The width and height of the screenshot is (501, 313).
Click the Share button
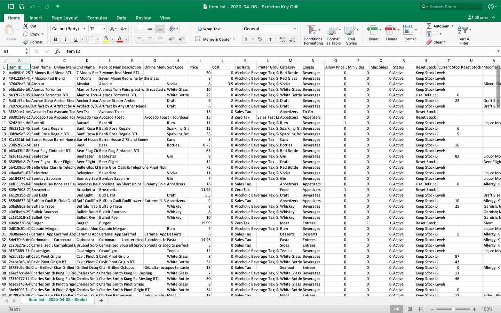(478, 17)
